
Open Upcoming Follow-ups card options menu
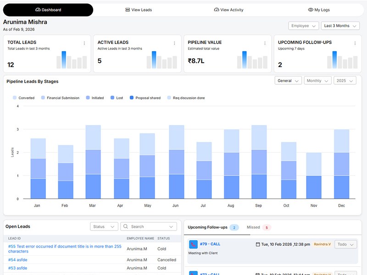click(x=355, y=43)
